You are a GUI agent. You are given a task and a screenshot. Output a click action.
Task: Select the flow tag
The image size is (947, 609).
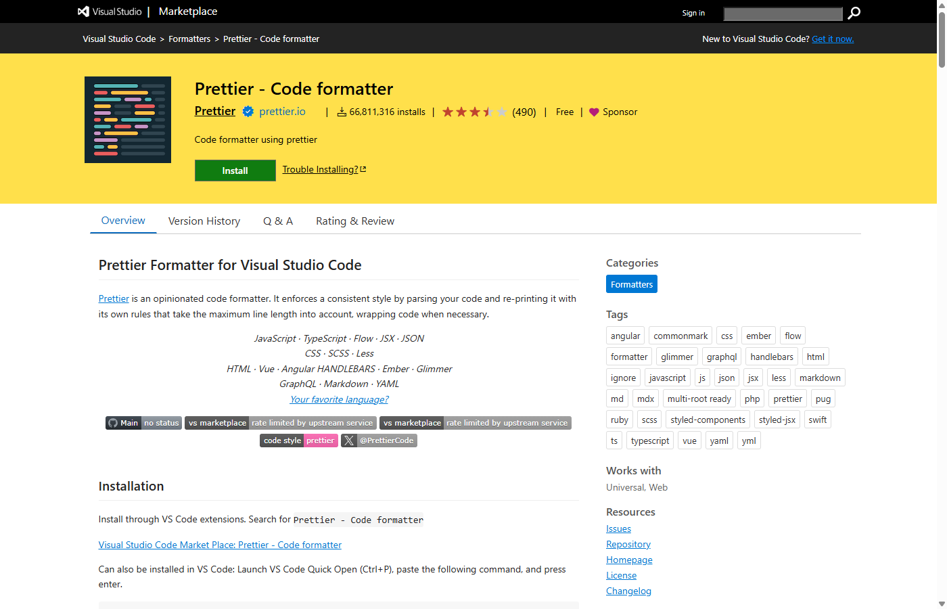click(793, 336)
